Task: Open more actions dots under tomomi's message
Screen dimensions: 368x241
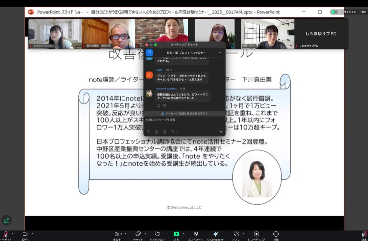Action: pyautogui.click(x=170, y=106)
